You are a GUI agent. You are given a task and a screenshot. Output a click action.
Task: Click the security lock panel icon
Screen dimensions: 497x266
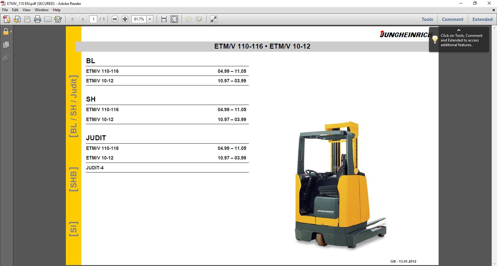tap(6, 32)
